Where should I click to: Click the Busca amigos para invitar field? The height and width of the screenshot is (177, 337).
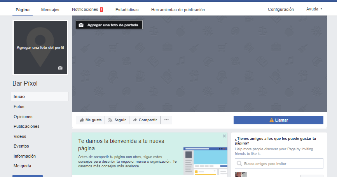279,163
